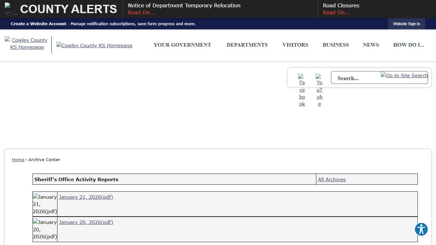View All Archives for Sheriff's reports
436x245 pixels.
pyautogui.click(x=332, y=179)
